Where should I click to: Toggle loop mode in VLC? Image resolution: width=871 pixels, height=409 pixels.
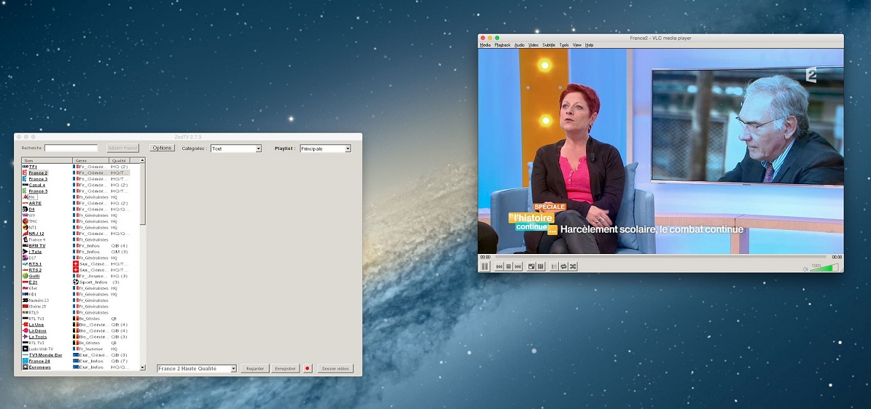(563, 266)
